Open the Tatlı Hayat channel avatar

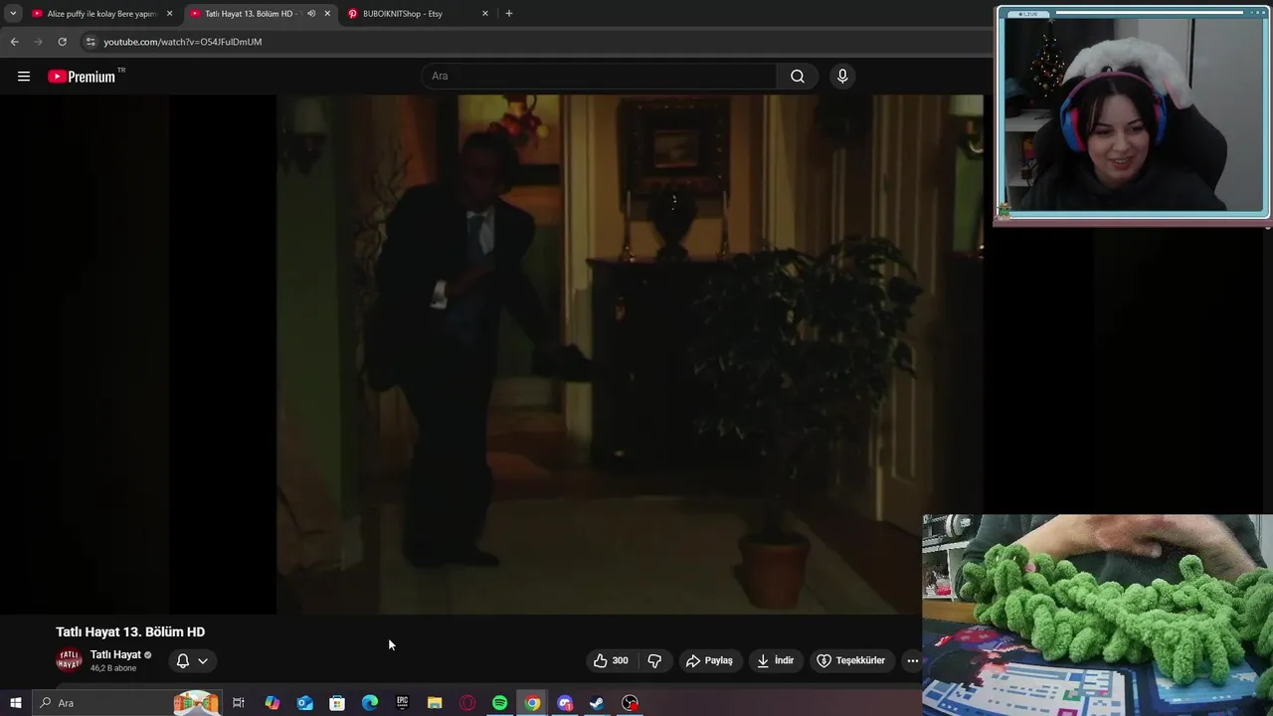tap(70, 660)
